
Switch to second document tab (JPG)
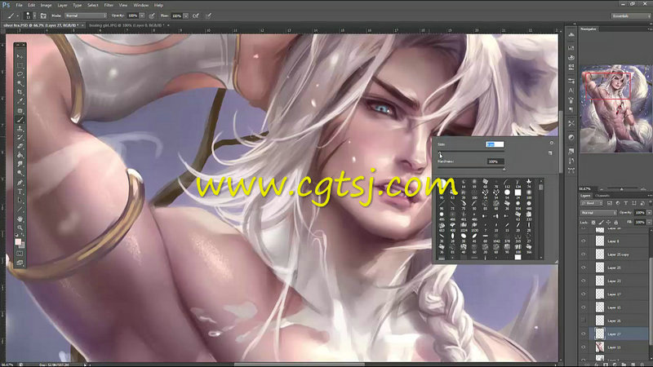tap(127, 25)
